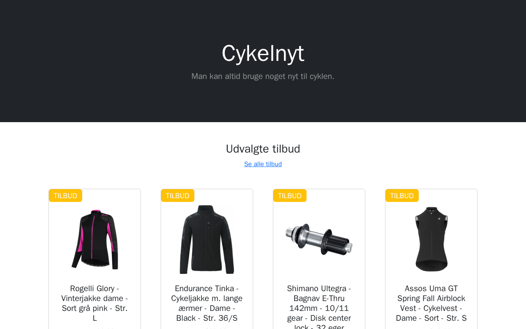Click the 'Udvalgte tilbud' section heading

point(263,149)
